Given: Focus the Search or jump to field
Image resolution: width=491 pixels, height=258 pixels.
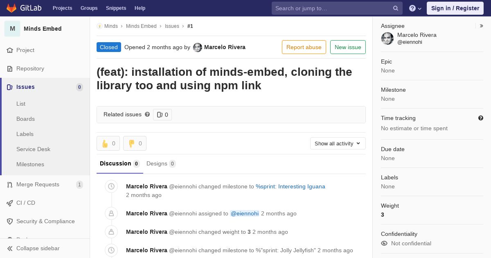Looking at the screenshot, I should (x=337, y=8).
